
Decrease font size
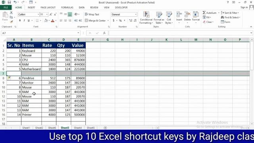55,14
